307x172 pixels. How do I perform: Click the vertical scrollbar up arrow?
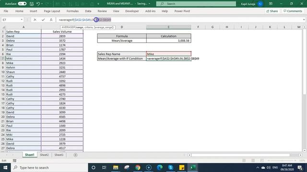305,27
